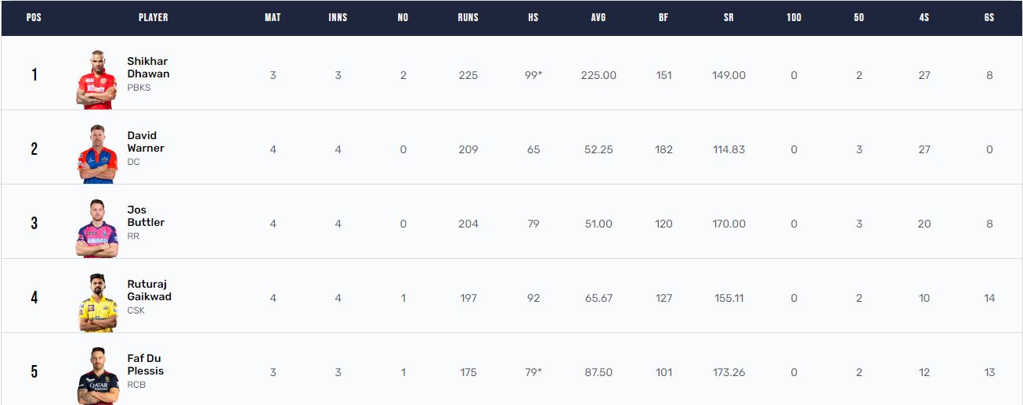Sort by AVG column header
This screenshot has width=1023, height=405.
(598, 17)
